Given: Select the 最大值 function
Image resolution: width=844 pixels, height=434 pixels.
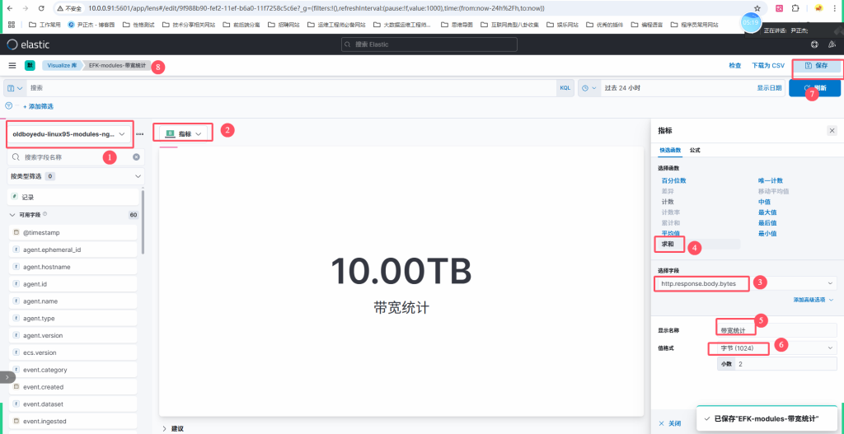Looking at the screenshot, I should [x=767, y=212].
